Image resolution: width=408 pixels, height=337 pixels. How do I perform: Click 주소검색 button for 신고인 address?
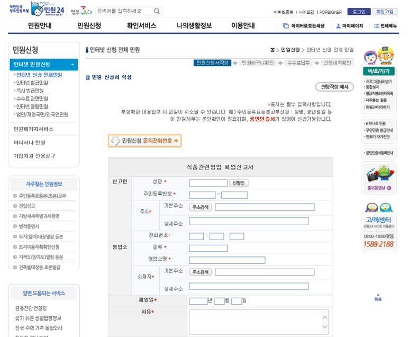pos(201,207)
